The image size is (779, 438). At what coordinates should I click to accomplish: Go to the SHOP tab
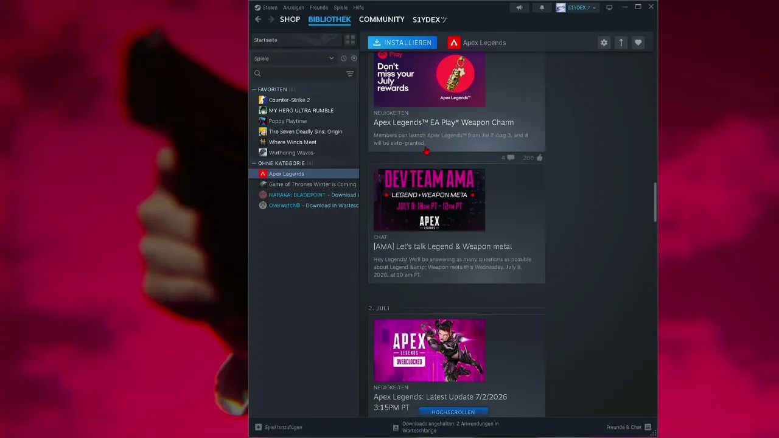(290, 19)
